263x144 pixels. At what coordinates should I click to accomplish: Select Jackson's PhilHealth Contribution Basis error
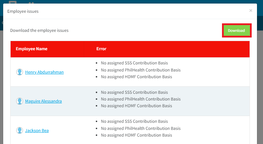[x=141, y=128]
